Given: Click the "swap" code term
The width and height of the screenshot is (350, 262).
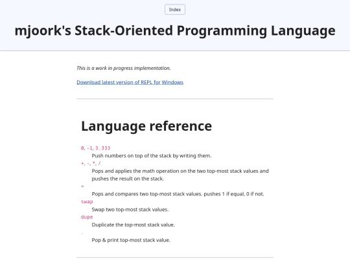Looking at the screenshot, I should [x=87, y=202].
